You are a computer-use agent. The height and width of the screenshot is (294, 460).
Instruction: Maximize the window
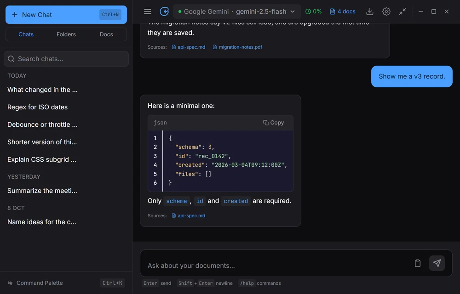434,11
